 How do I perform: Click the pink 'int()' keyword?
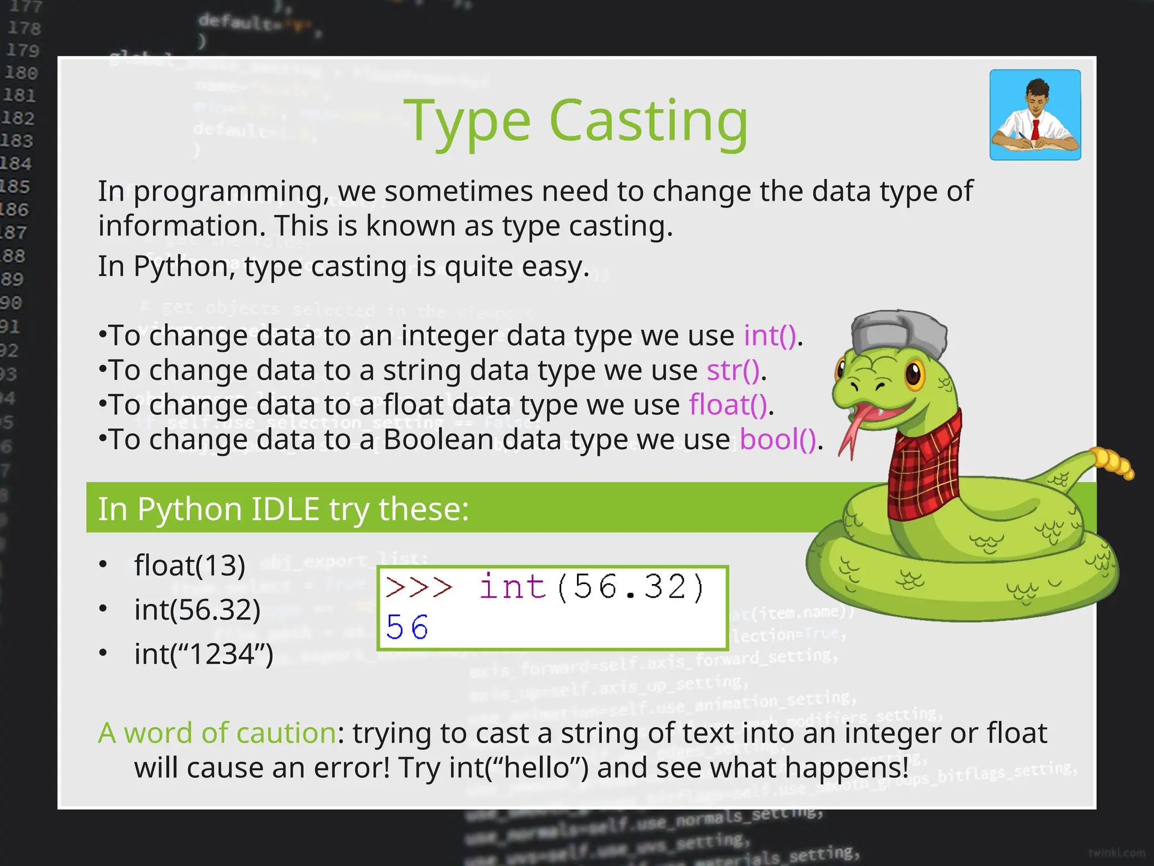pos(770,335)
